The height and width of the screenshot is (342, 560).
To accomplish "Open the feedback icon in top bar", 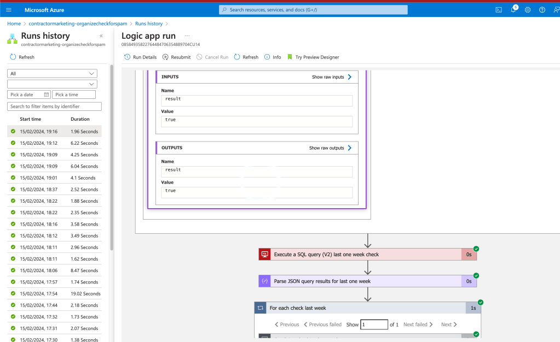I will pyautogui.click(x=556, y=10).
